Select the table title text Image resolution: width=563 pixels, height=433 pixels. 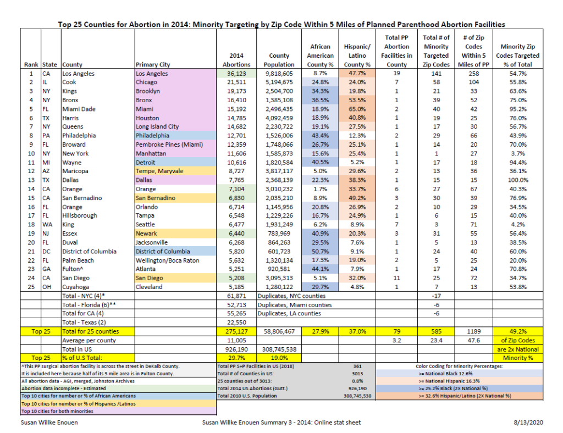[x=281, y=24]
